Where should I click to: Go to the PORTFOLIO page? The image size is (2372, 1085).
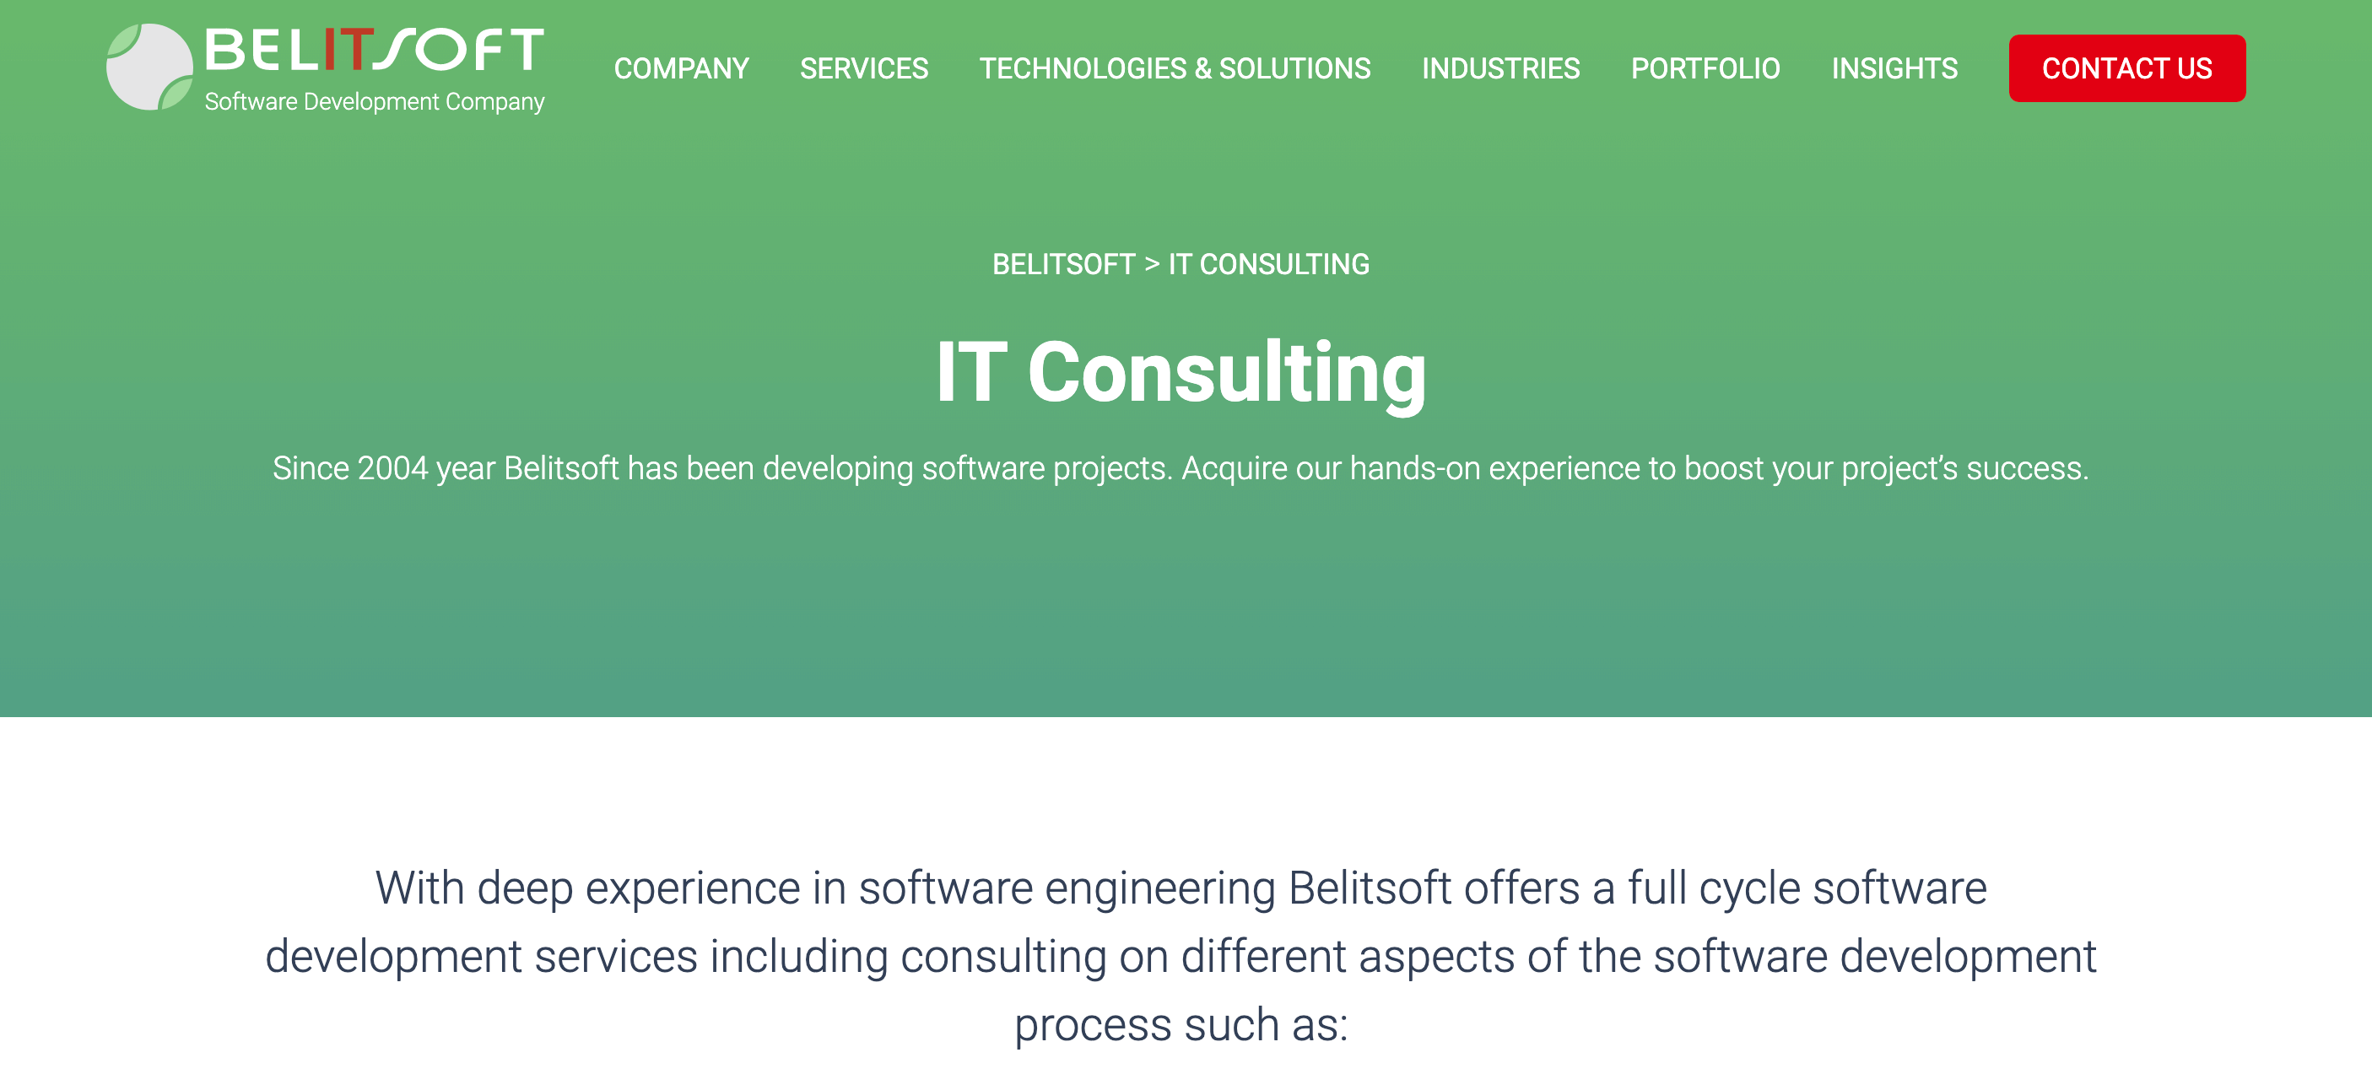point(1705,68)
